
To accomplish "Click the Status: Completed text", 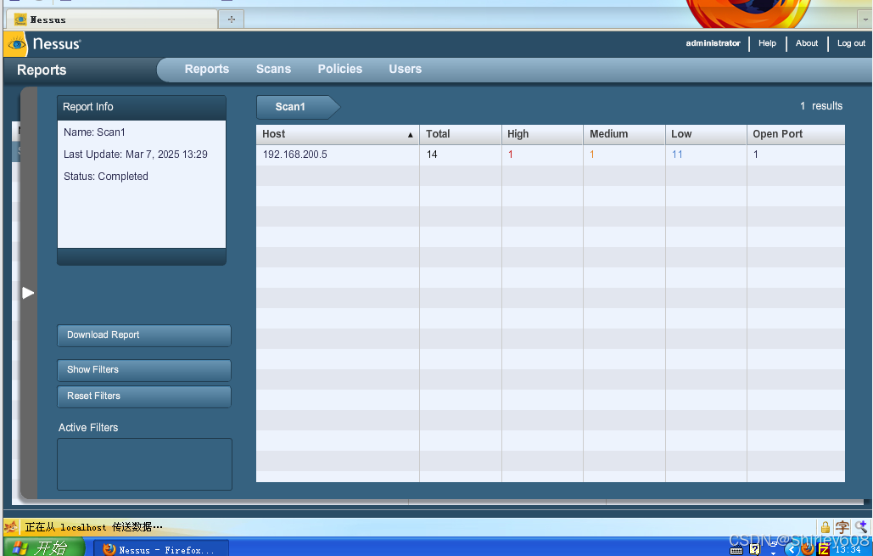I will click(106, 177).
